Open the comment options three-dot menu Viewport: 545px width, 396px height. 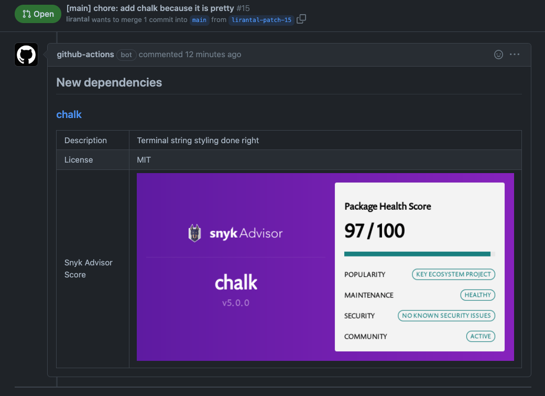pyautogui.click(x=515, y=54)
